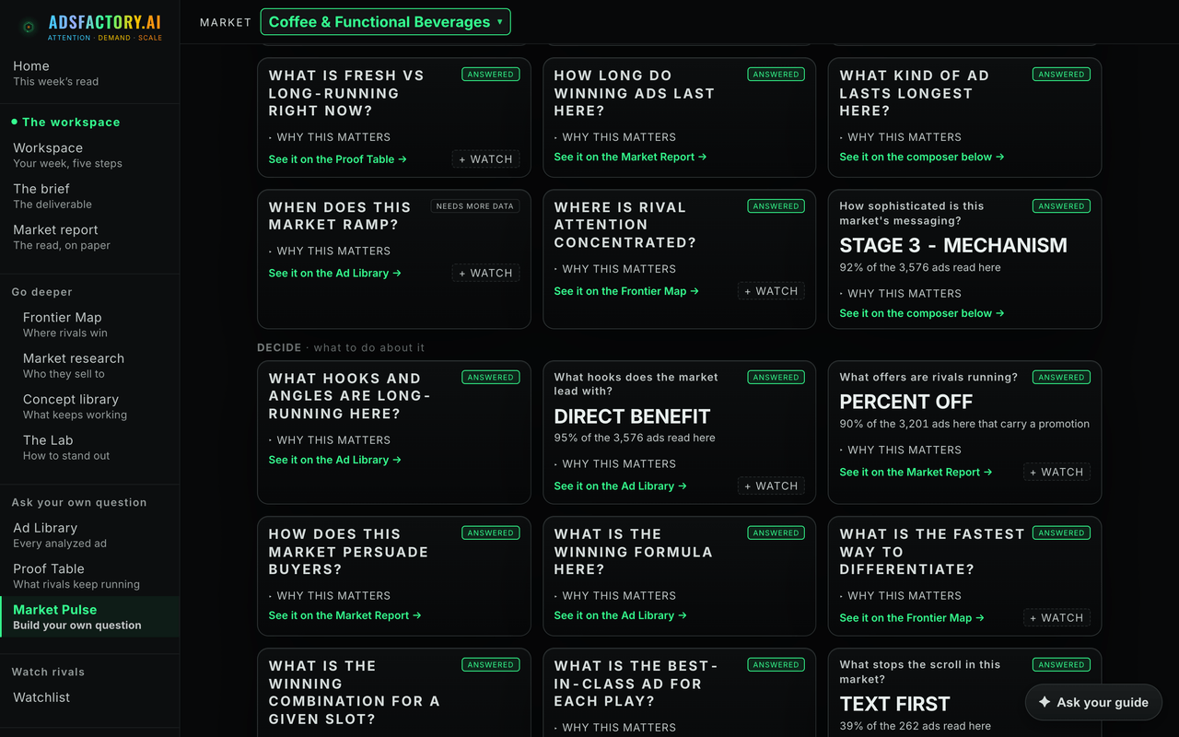Expand Why This Matters on winning ads last card
The width and height of the screenshot is (1179, 737).
[615, 137]
